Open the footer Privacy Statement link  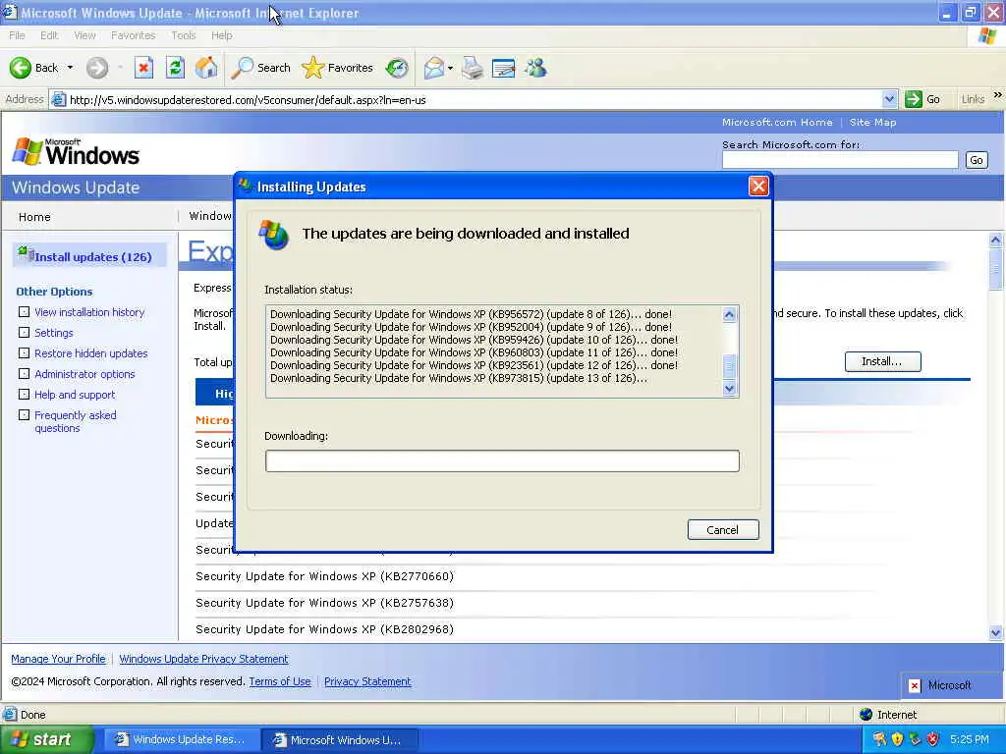click(x=367, y=681)
